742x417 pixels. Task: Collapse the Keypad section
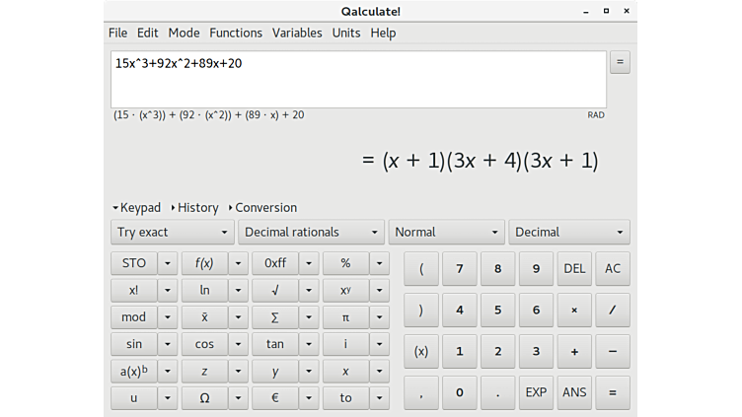(x=136, y=208)
